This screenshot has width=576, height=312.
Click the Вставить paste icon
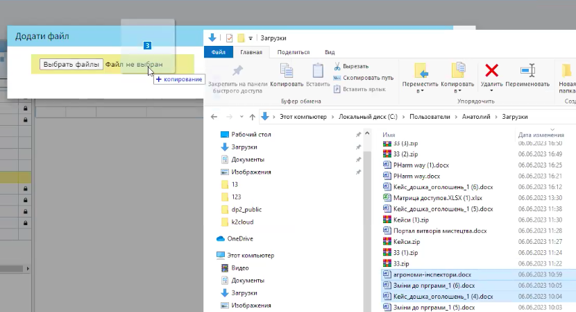(318, 71)
